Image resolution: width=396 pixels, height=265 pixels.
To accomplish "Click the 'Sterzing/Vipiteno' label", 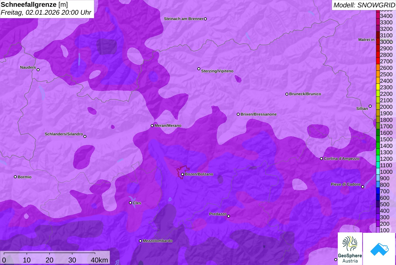I will point(217,71).
